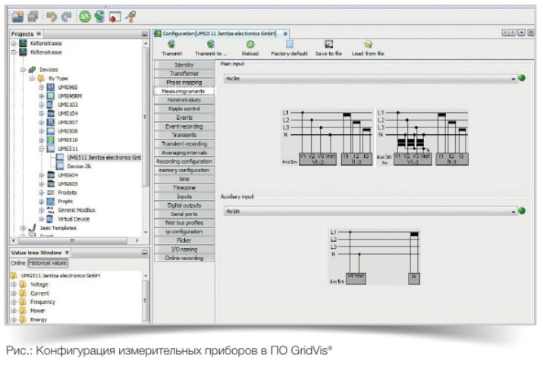The width and height of the screenshot is (543, 370).
Task: Click the Transmit icon in configuration toolbar
Action: [171, 45]
